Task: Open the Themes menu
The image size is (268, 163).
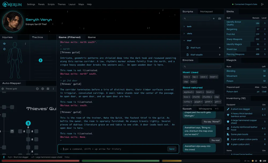Action: (x=62, y=4)
